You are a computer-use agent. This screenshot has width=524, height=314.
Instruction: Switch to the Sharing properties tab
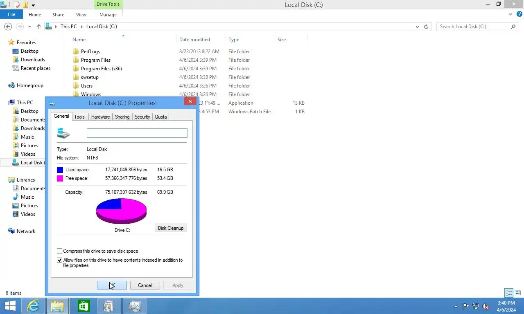(x=122, y=117)
